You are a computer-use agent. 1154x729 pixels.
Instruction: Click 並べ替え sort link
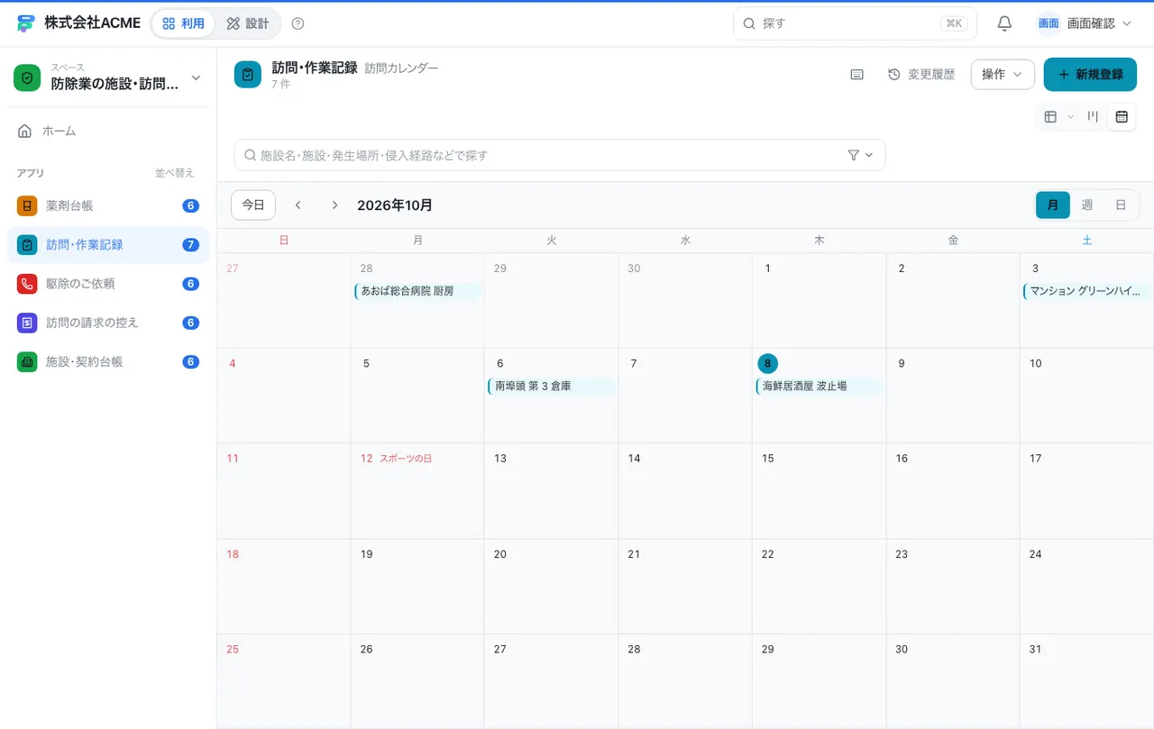point(175,173)
